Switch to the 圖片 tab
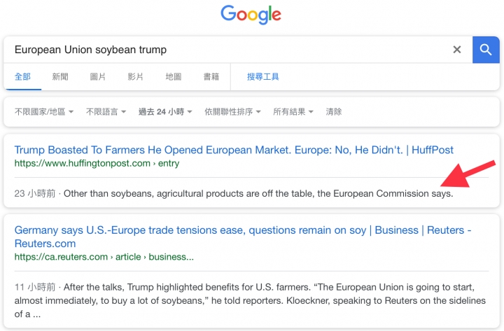The height and width of the screenshot is (331, 504). (98, 76)
